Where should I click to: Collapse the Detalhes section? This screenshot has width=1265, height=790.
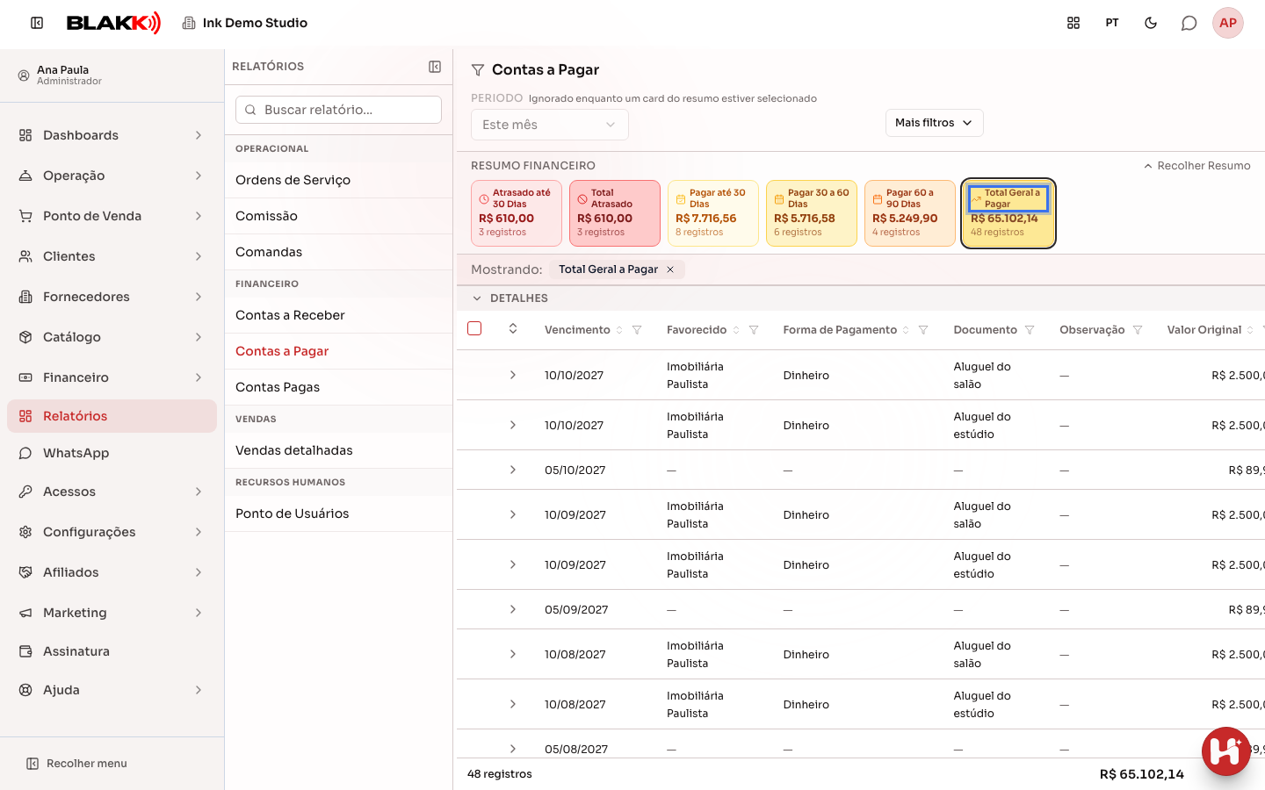click(477, 298)
